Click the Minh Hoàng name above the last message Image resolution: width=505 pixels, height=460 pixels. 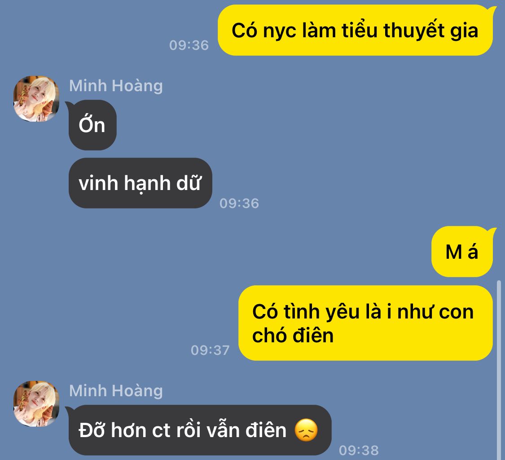click(x=116, y=391)
